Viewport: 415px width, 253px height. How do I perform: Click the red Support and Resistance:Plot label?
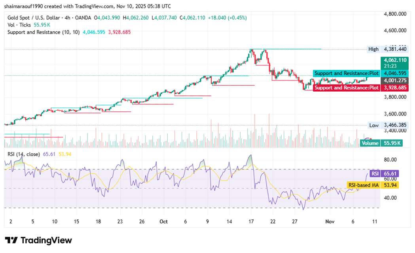[x=346, y=87]
